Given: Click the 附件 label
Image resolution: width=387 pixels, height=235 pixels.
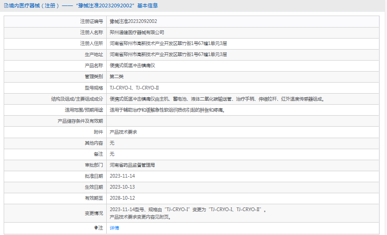Looking at the screenshot, I should point(98,132).
